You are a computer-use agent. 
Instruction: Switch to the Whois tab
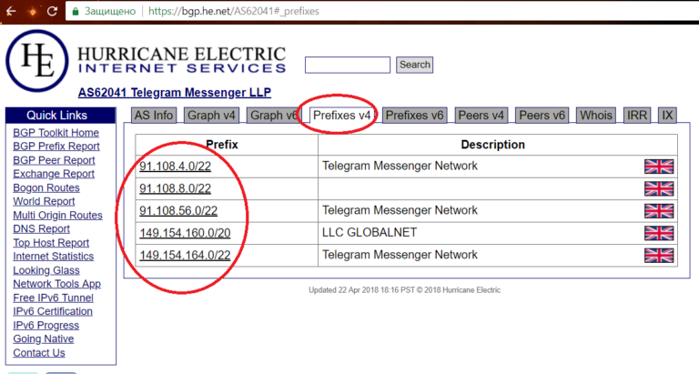[x=596, y=116]
